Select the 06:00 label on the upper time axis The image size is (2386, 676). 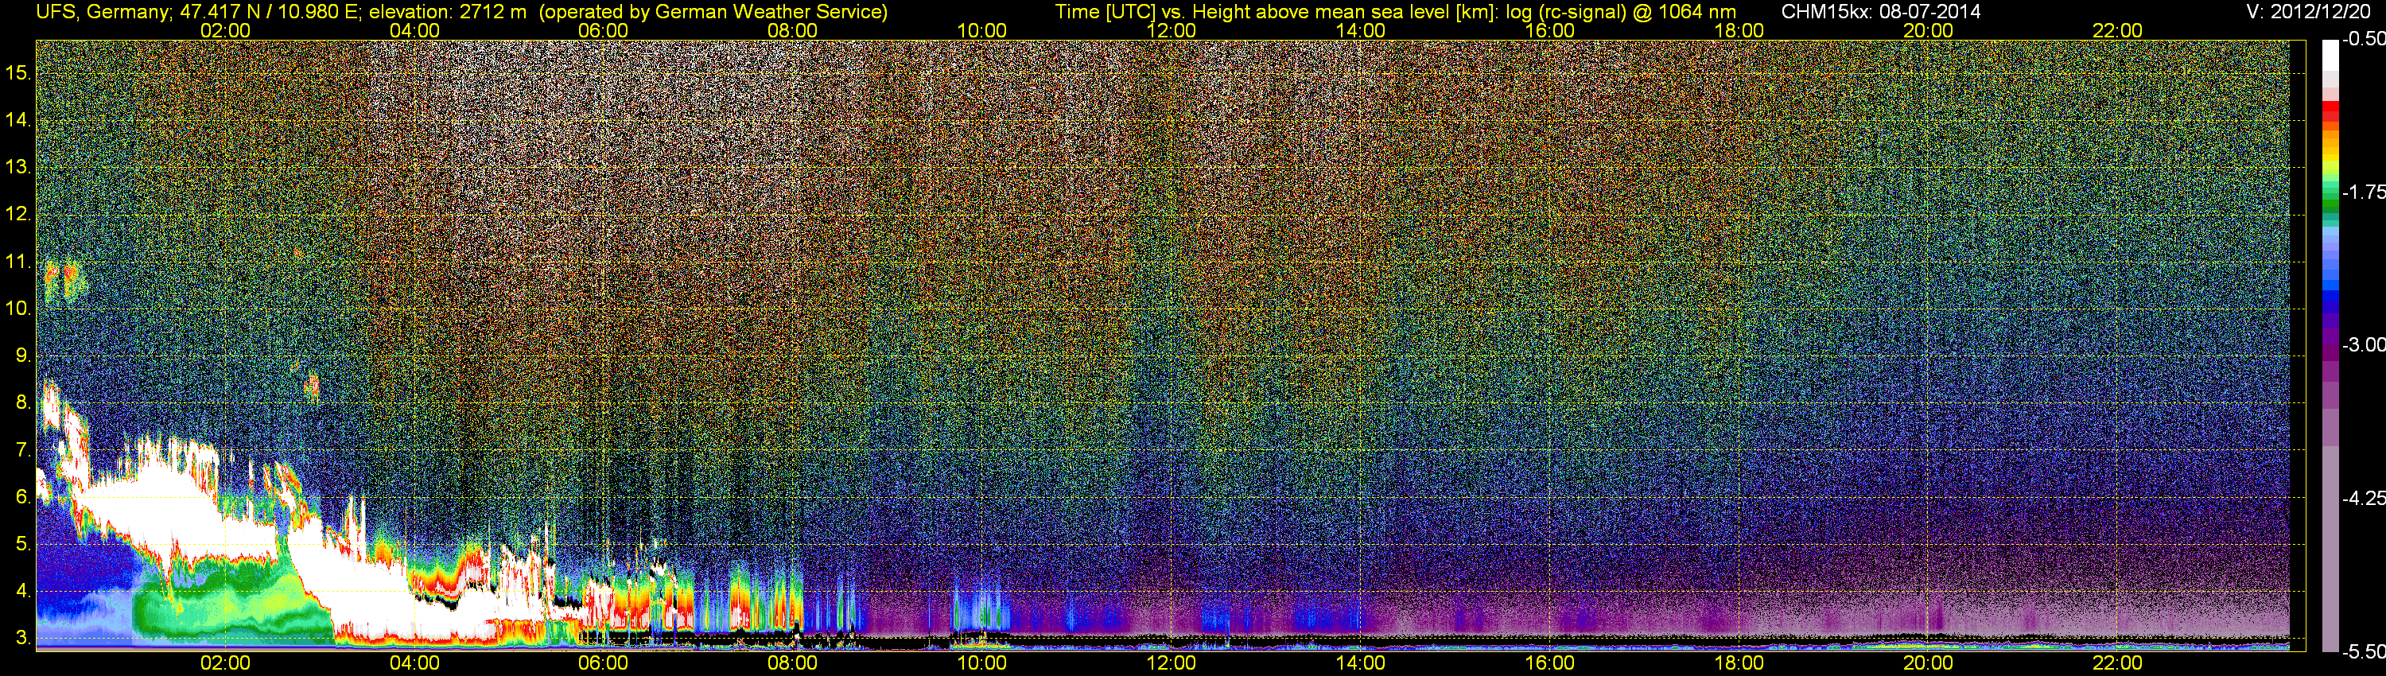(603, 30)
